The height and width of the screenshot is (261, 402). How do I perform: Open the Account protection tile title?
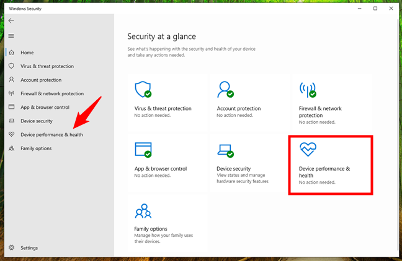(239, 108)
